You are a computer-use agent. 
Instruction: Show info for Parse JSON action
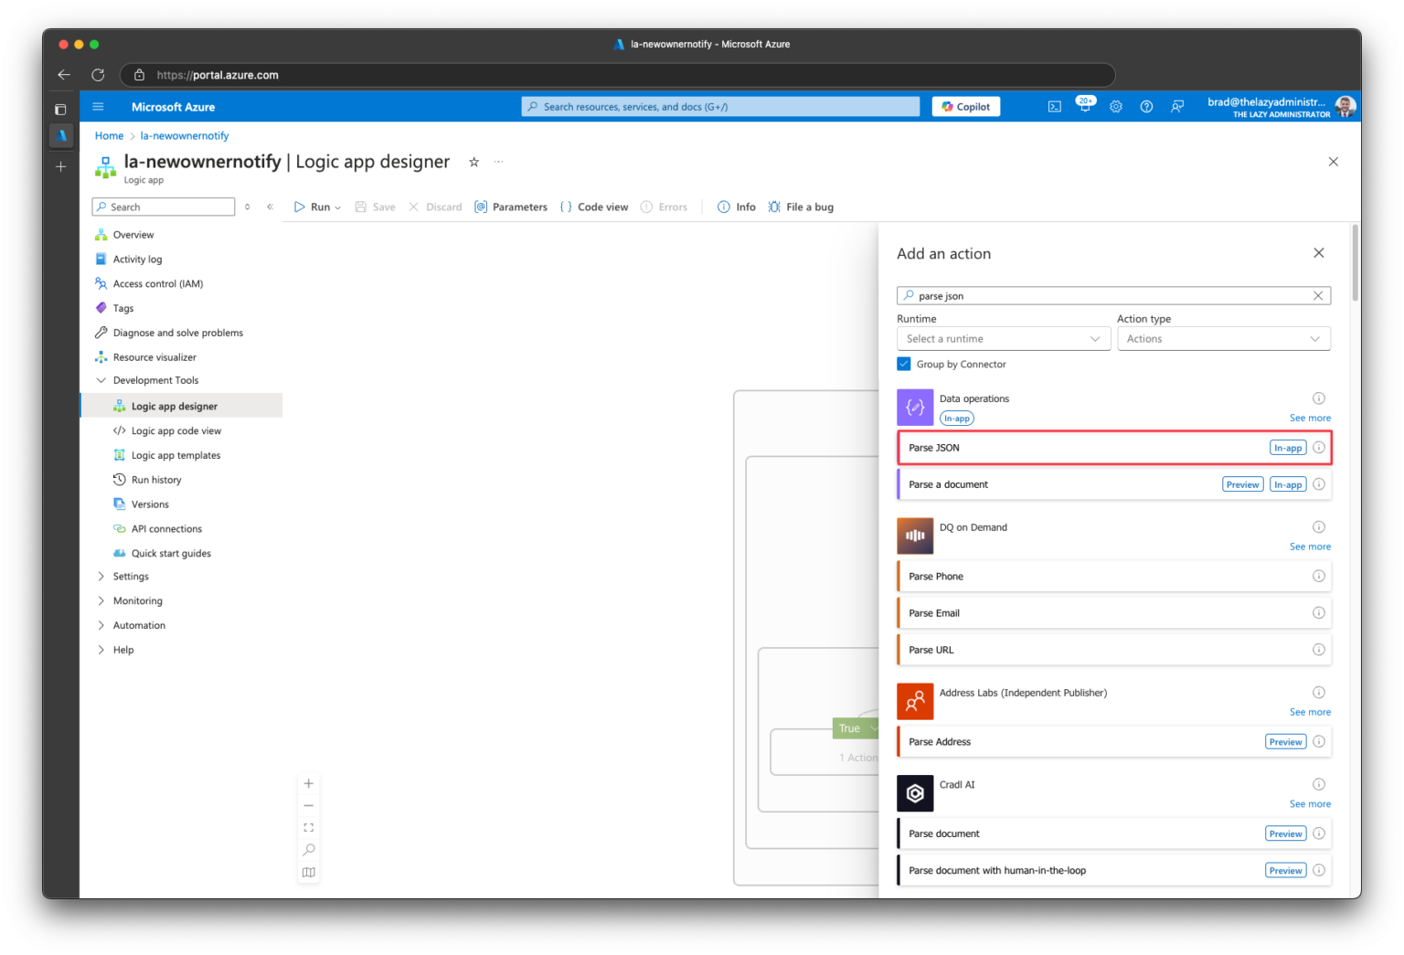click(x=1319, y=448)
